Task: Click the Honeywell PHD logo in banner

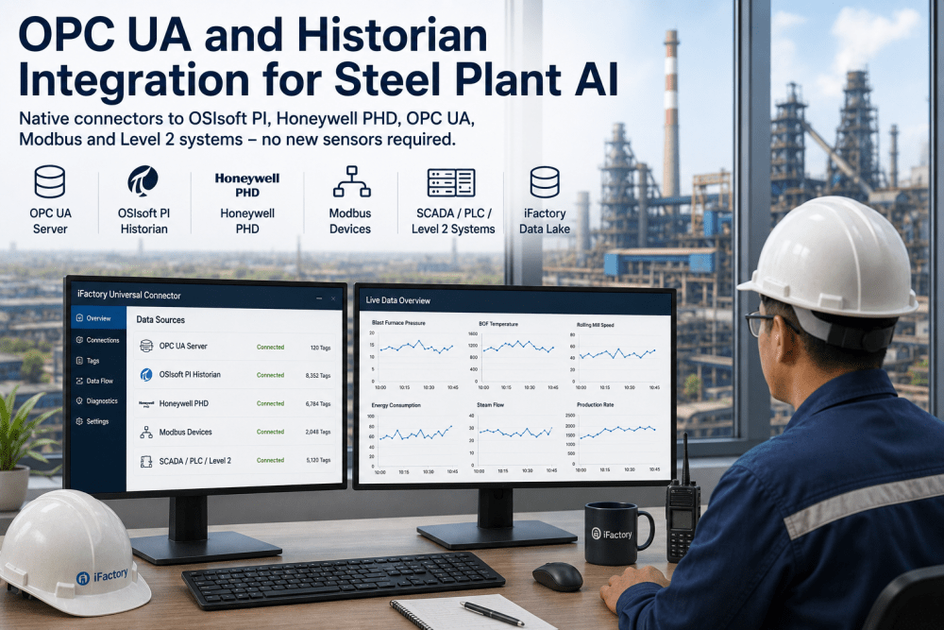Action: point(246,185)
